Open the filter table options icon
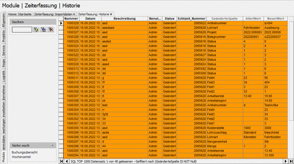 (43, 29)
